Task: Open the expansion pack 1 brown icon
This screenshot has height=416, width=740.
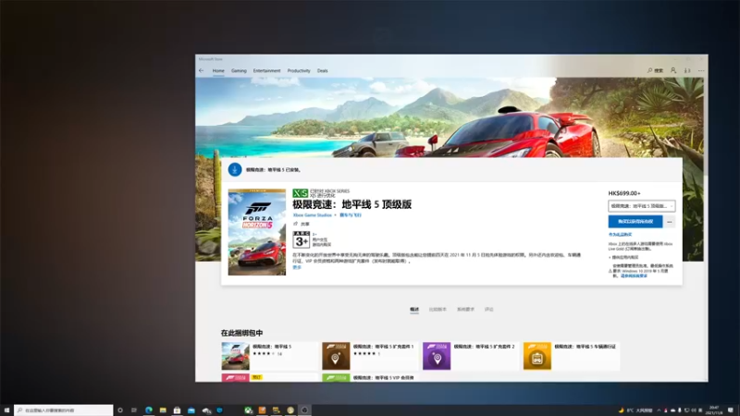Action: click(336, 356)
